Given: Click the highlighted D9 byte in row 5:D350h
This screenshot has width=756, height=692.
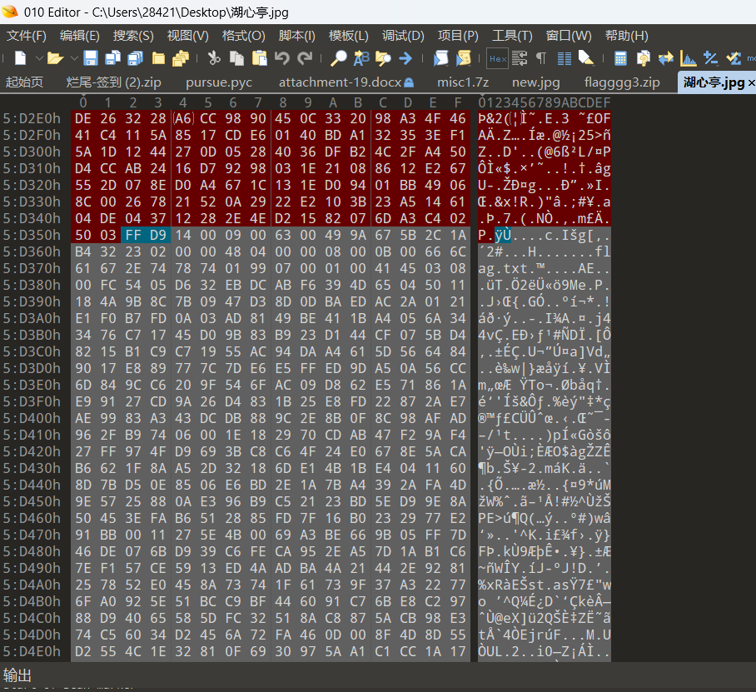Looking at the screenshot, I should pos(157,235).
